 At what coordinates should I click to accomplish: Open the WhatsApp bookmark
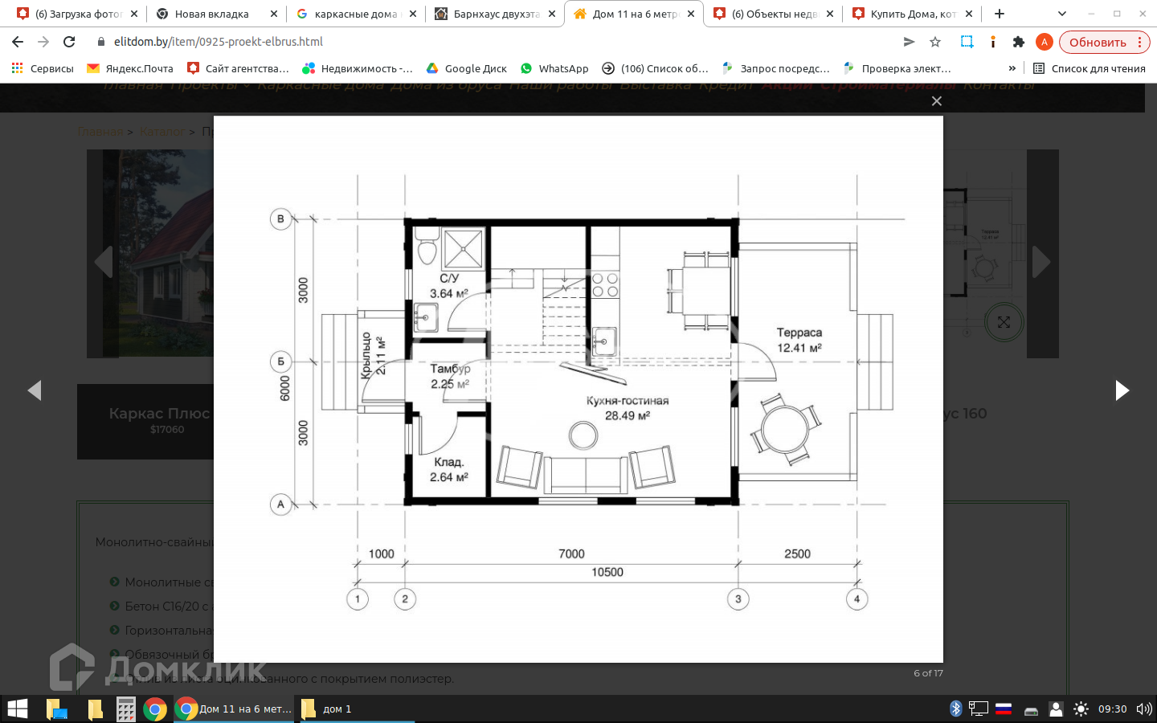[554, 68]
